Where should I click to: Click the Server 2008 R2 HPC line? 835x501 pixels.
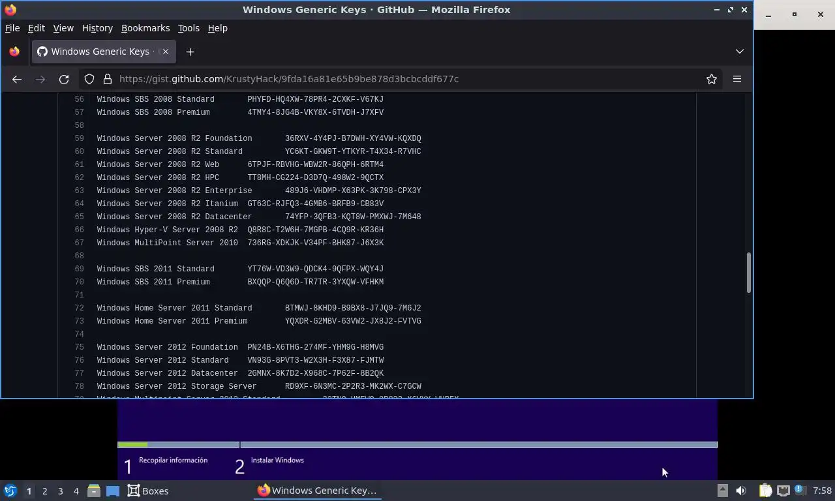240,177
